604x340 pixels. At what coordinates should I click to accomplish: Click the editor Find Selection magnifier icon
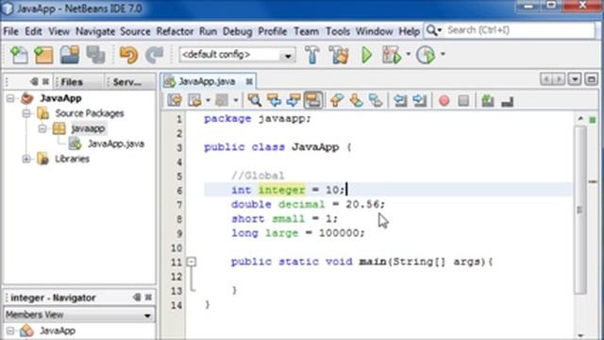254,101
